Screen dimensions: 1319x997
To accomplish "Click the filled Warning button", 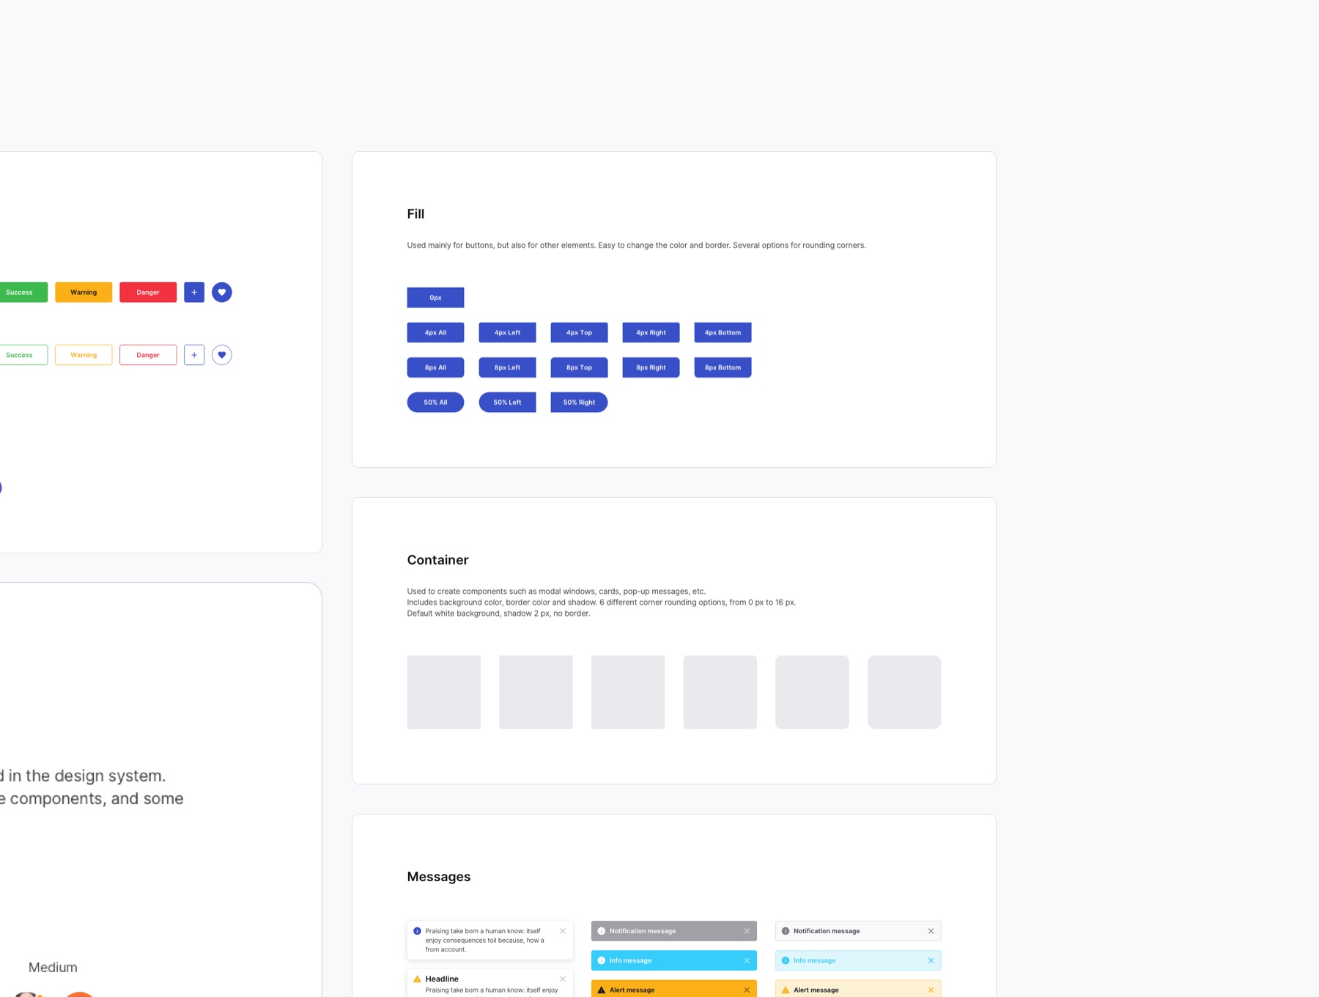I will pos(84,292).
